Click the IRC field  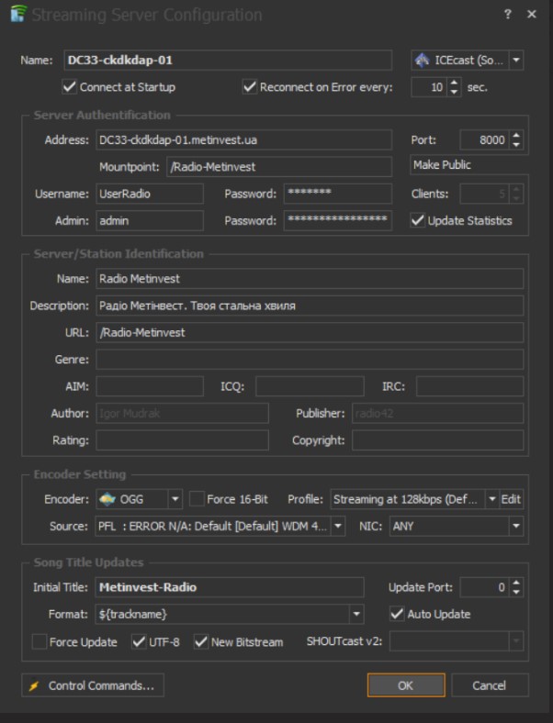pos(470,386)
